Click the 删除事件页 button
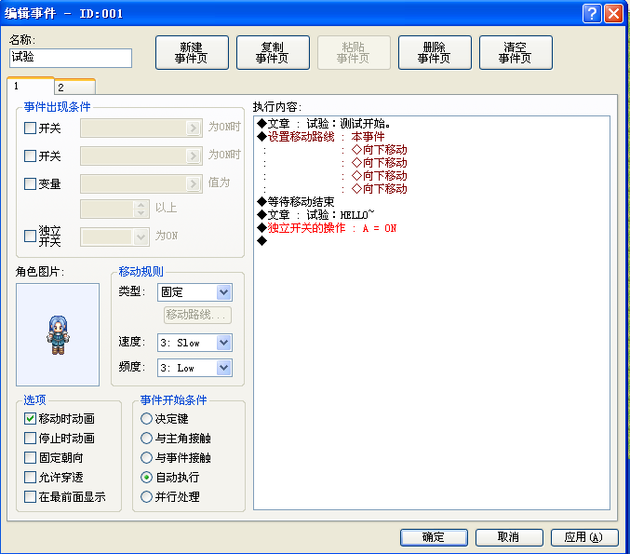Viewport: 630px width, 554px height. pyautogui.click(x=435, y=53)
